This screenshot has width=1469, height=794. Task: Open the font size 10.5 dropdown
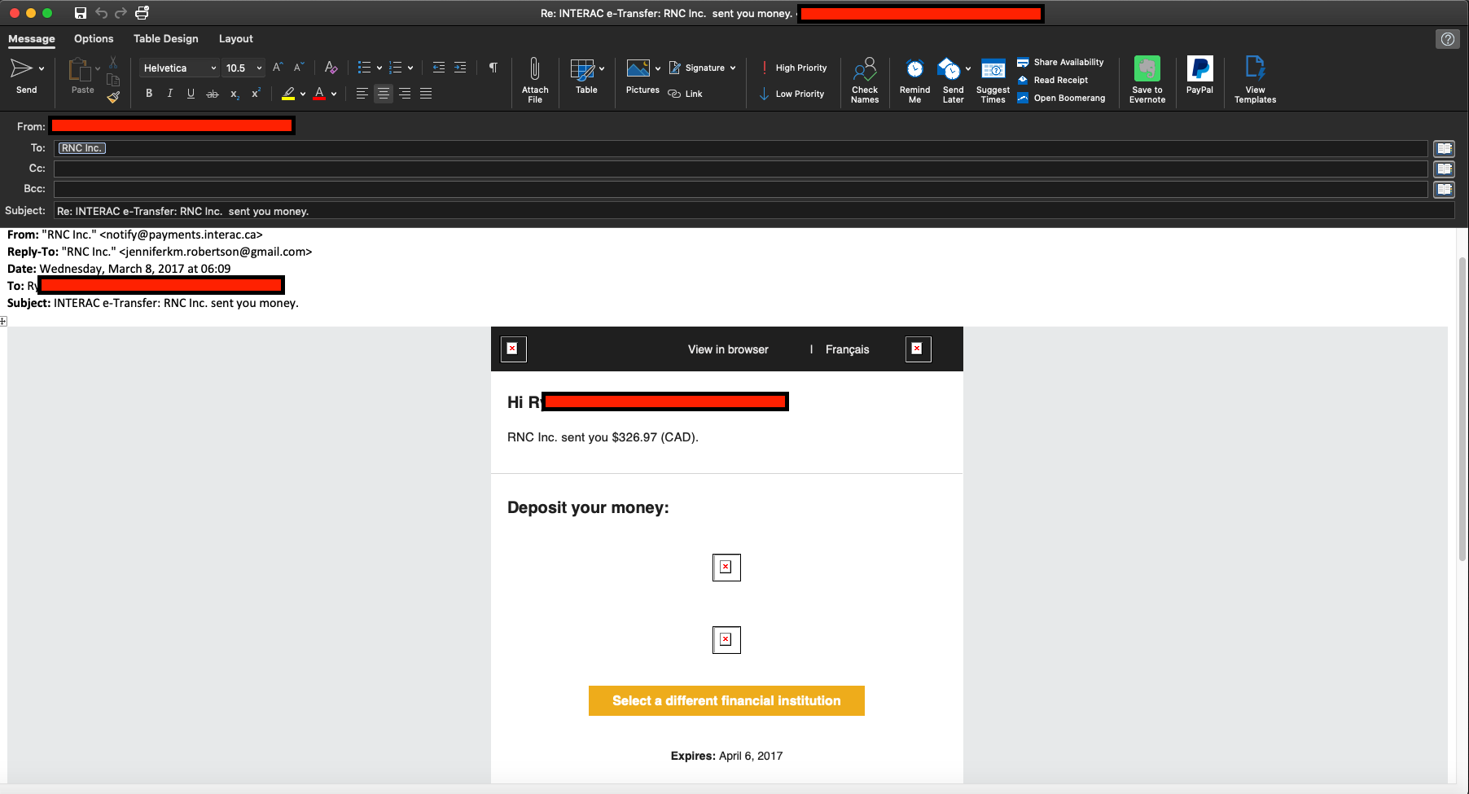click(259, 68)
